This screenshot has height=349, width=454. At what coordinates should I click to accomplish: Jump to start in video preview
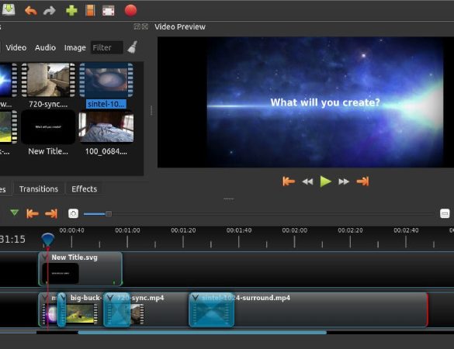tap(289, 181)
